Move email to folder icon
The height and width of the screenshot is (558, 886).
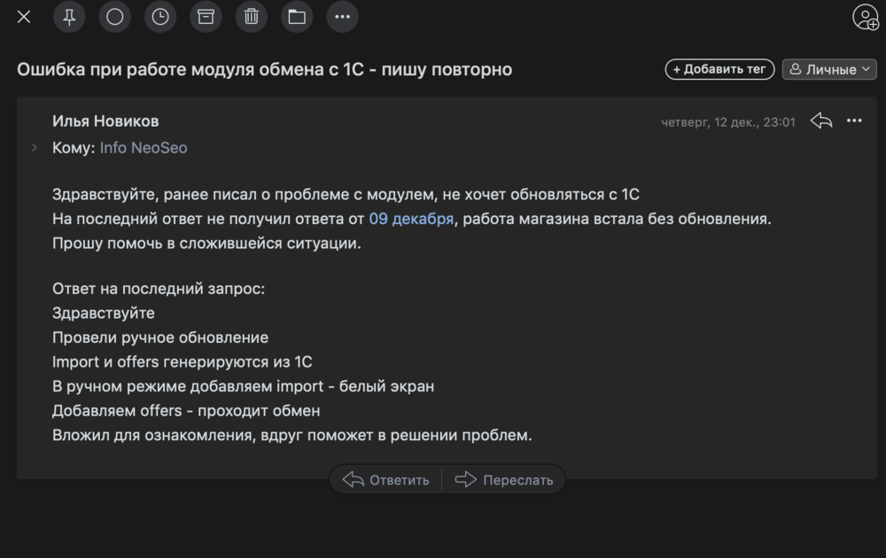click(x=297, y=17)
